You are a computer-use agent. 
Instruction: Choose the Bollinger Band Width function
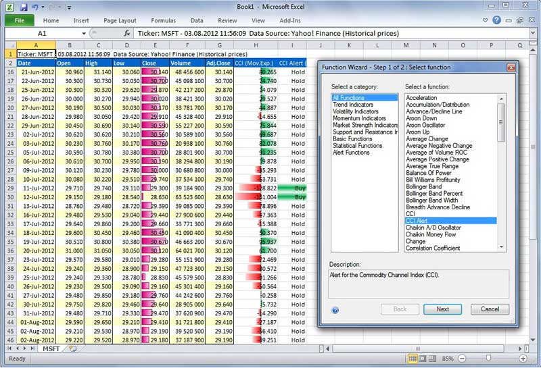coord(431,200)
